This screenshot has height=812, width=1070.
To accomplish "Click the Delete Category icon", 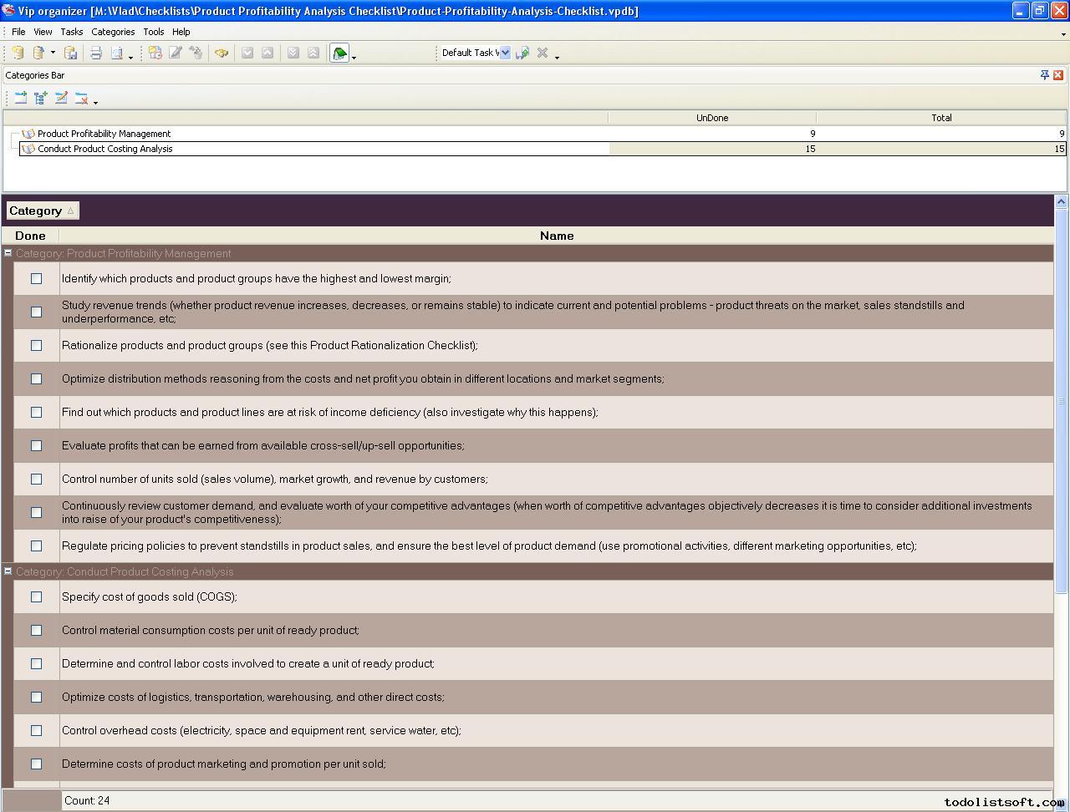I will click(x=81, y=98).
